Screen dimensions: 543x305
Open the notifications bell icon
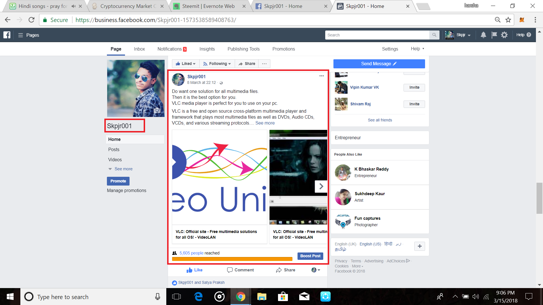483,35
